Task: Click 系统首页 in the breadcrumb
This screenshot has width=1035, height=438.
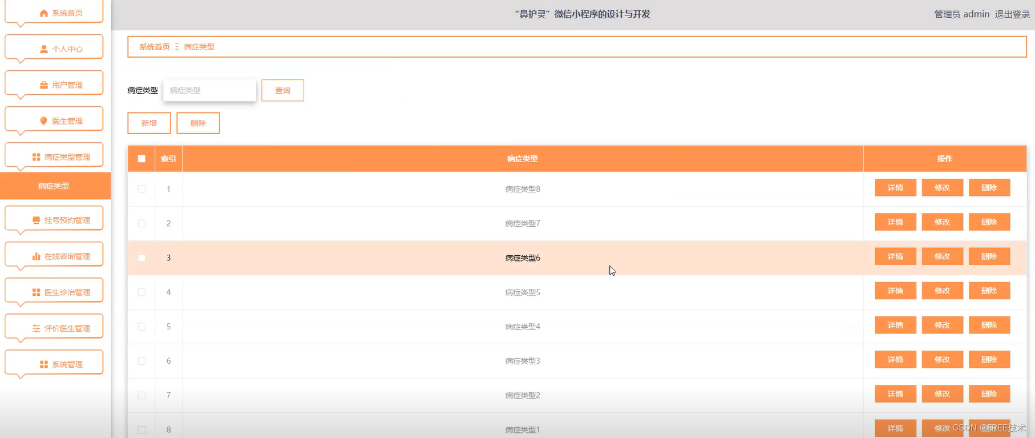Action: tap(155, 47)
